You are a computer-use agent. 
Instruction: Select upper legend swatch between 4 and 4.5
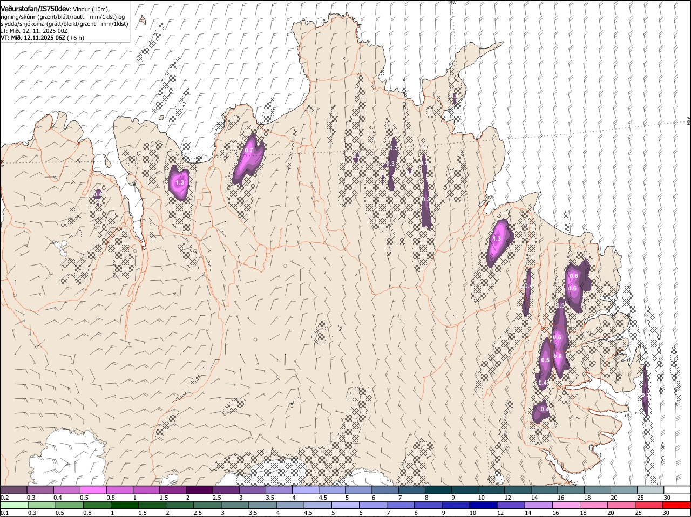click(x=306, y=489)
